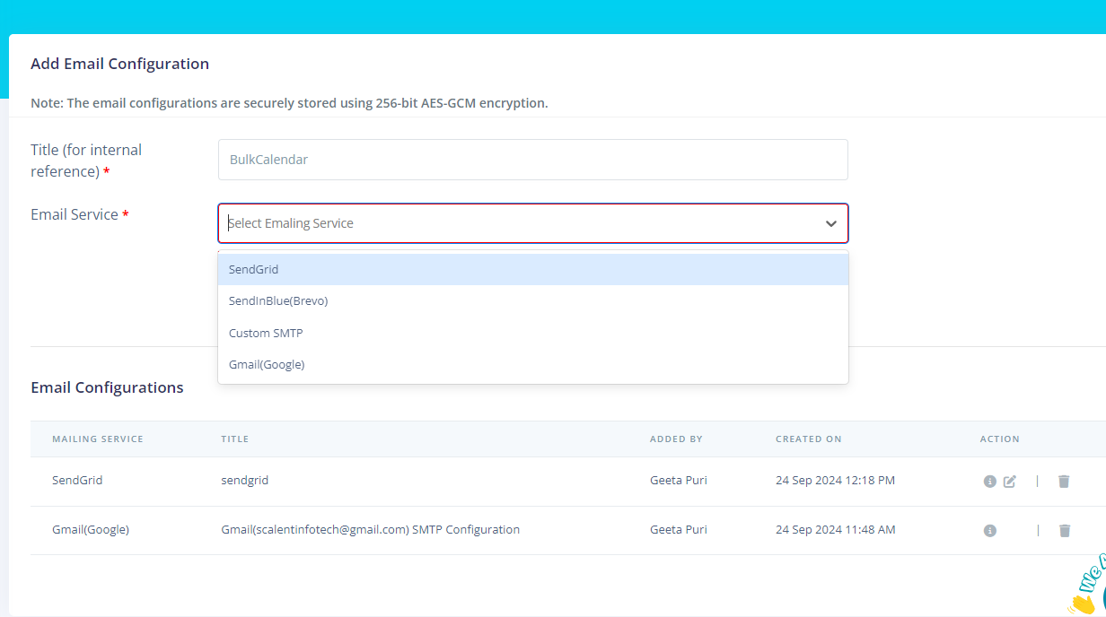
Task: Click the Email Configurations section heading
Action: (x=107, y=387)
